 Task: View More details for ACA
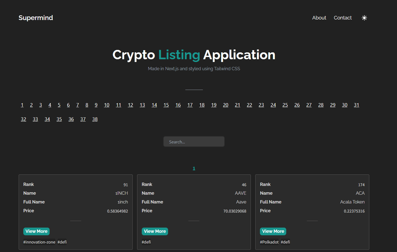pyautogui.click(x=273, y=231)
